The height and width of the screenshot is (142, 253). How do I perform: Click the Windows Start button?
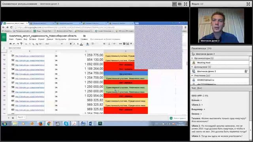click(x=4, y=123)
